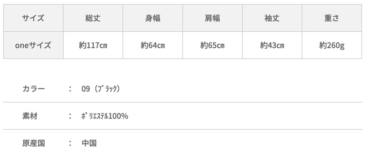Select the 肩幅 column header

[x=212, y=18]
